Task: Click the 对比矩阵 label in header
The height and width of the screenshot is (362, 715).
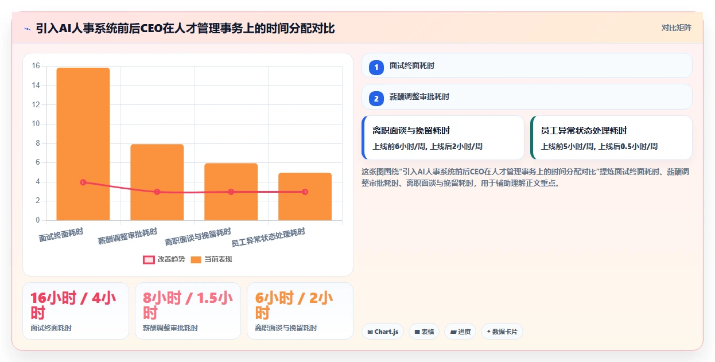Action: (x=676, y=28)
